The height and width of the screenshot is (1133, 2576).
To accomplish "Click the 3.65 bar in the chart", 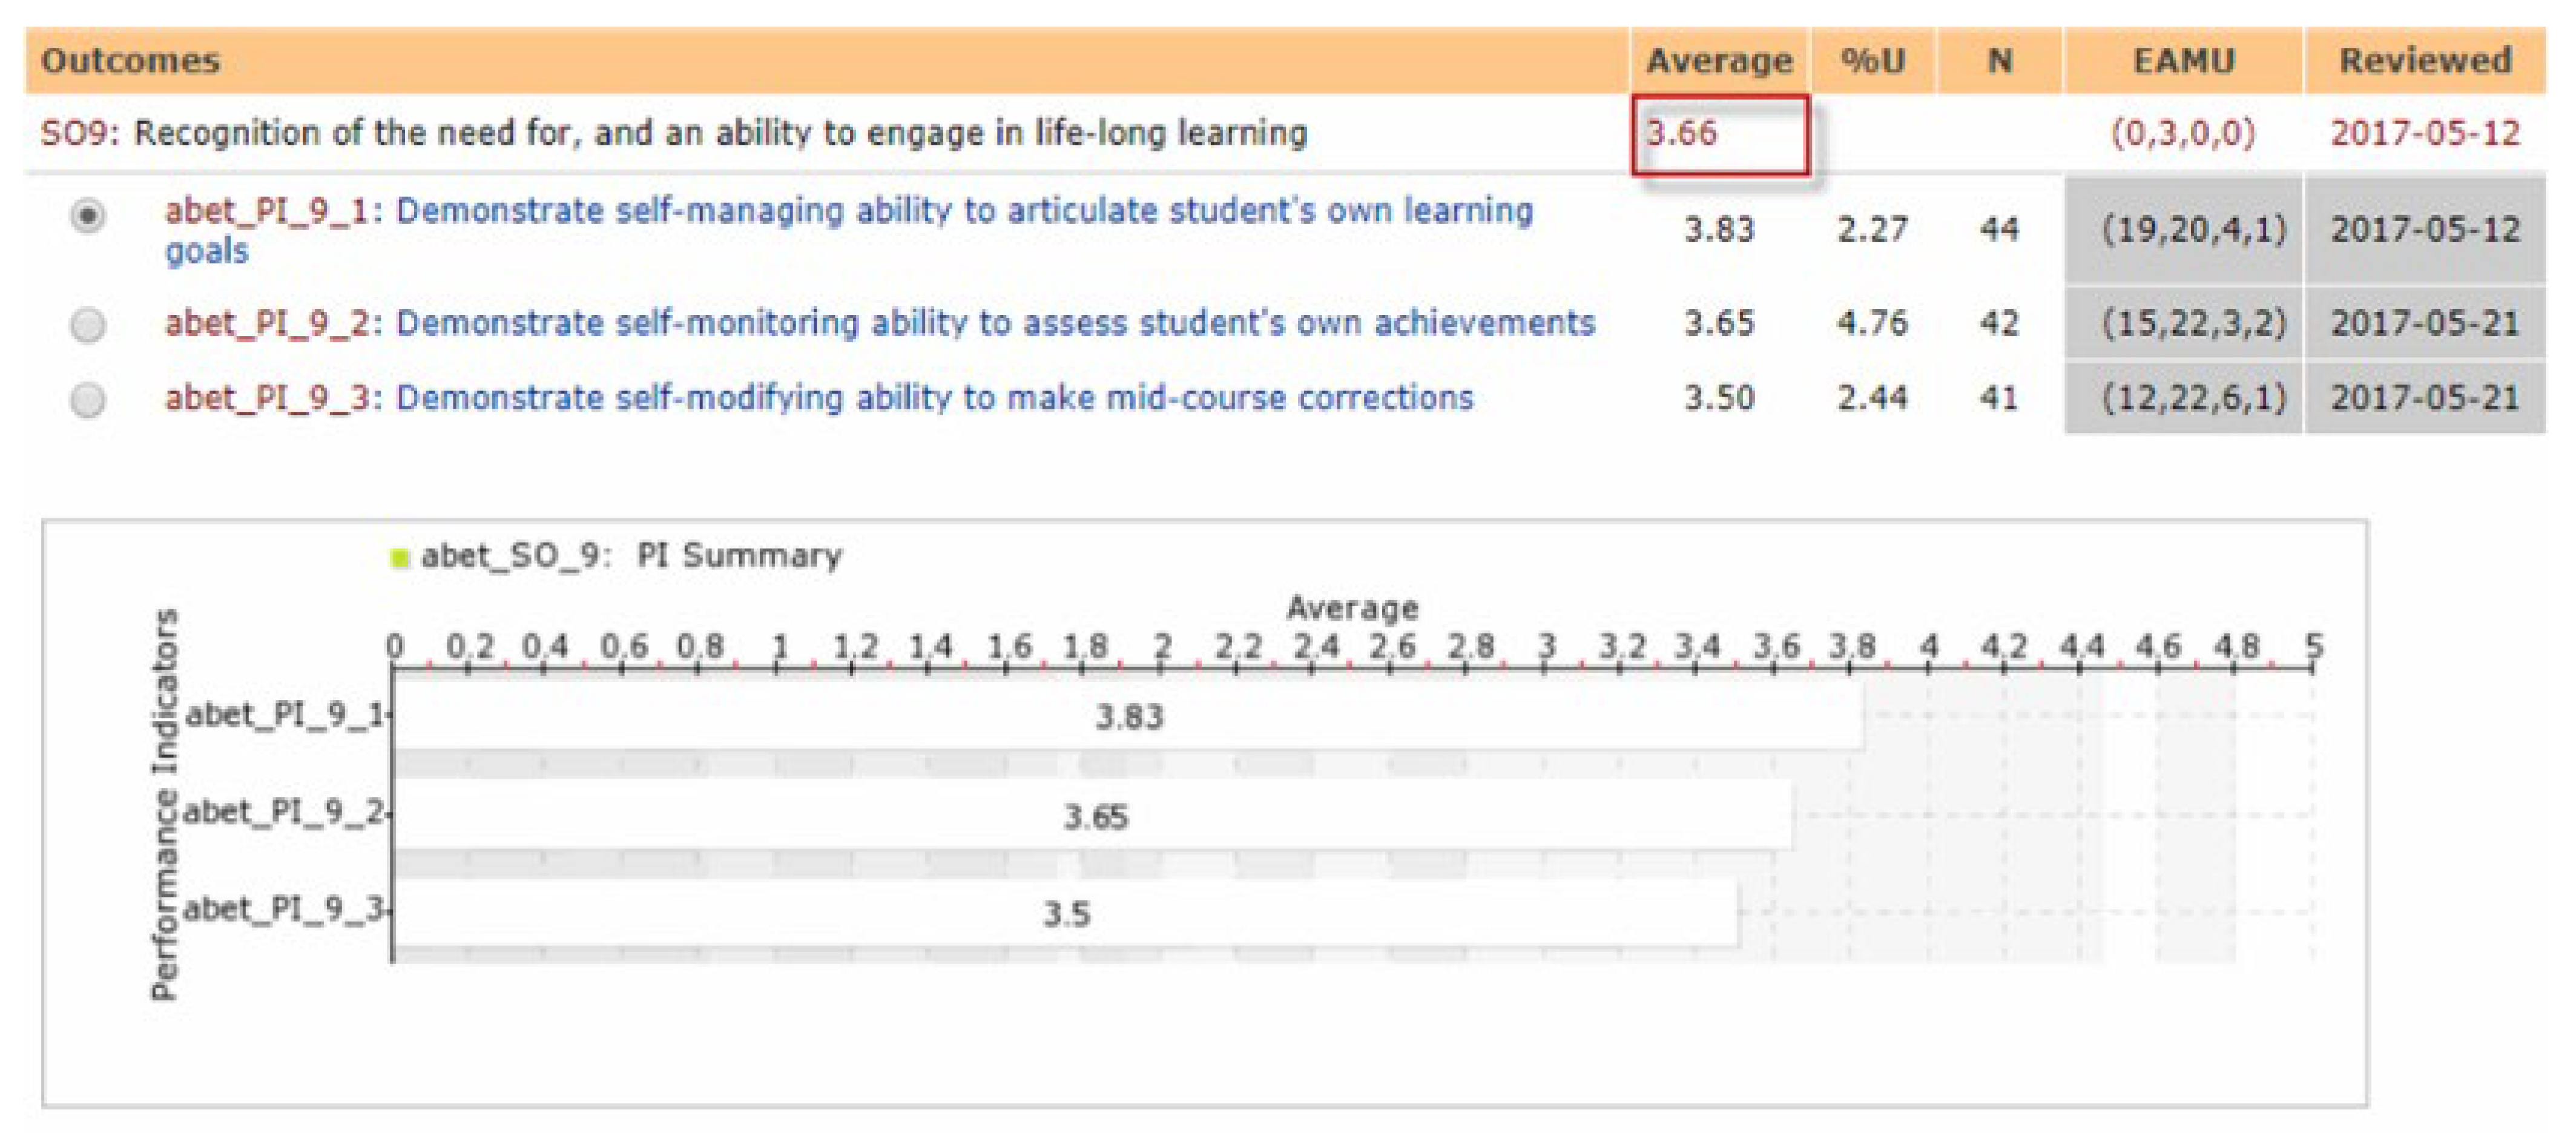I will pos(1094,816).
